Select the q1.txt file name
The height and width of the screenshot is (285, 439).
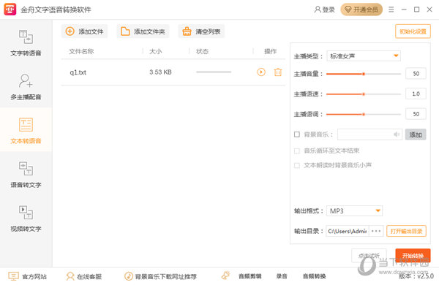tap(78, 72)
